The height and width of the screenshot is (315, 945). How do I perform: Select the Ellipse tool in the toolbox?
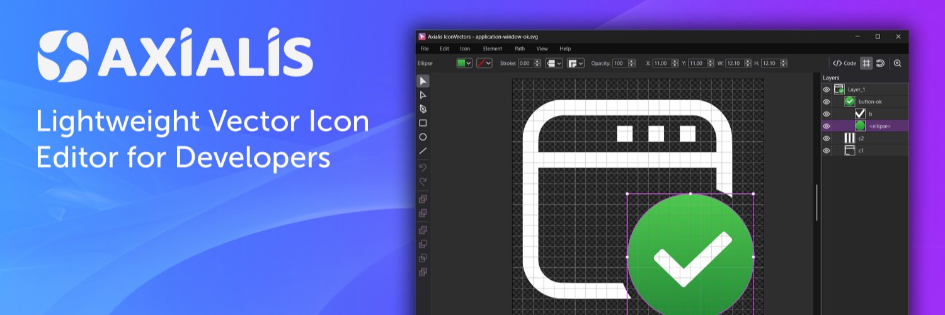[x=423, y=137]
